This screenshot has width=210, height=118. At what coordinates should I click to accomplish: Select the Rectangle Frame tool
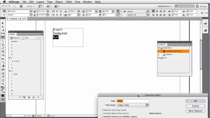pyautogui.click(x=3, y=51)
